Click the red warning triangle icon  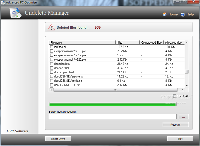(x=51, y=27)
